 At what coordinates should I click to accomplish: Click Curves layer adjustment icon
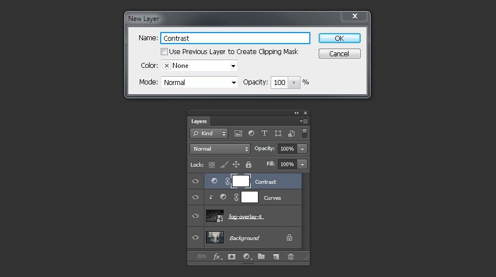point(223,196)
